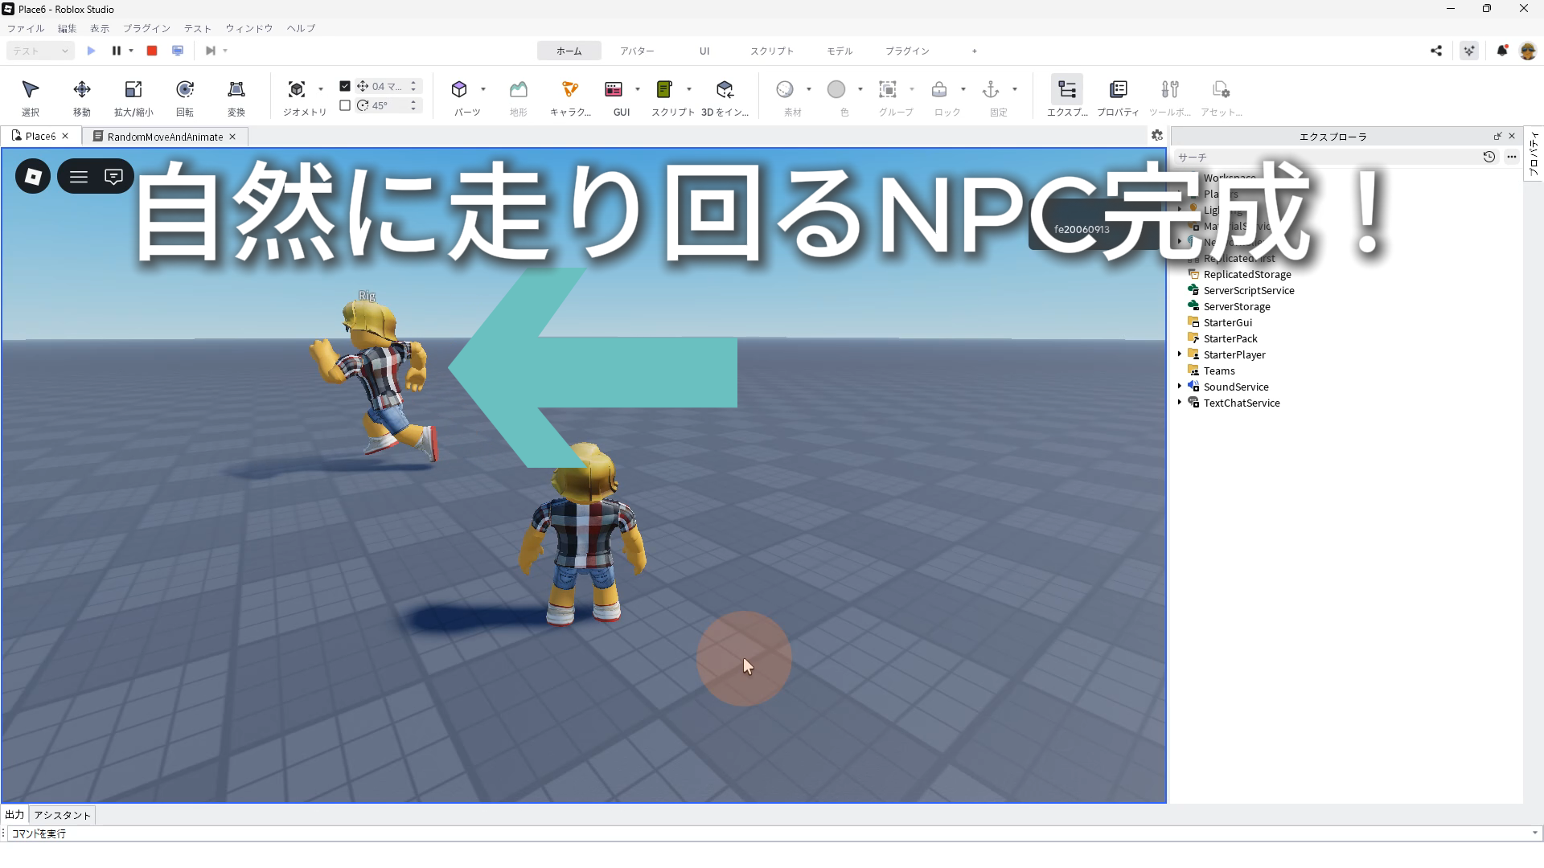Expand the SoundService tree node
Screen dimensions: 1544x868
(1180, 387)
